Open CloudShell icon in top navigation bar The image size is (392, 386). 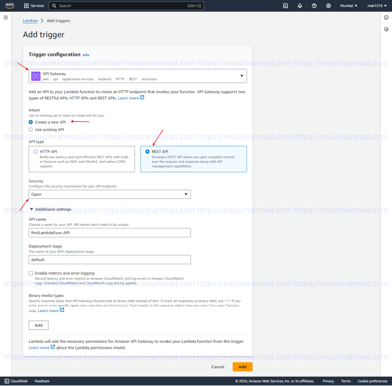[286, 6]
